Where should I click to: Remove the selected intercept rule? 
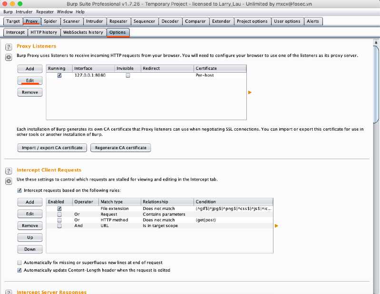pos(30,226)
